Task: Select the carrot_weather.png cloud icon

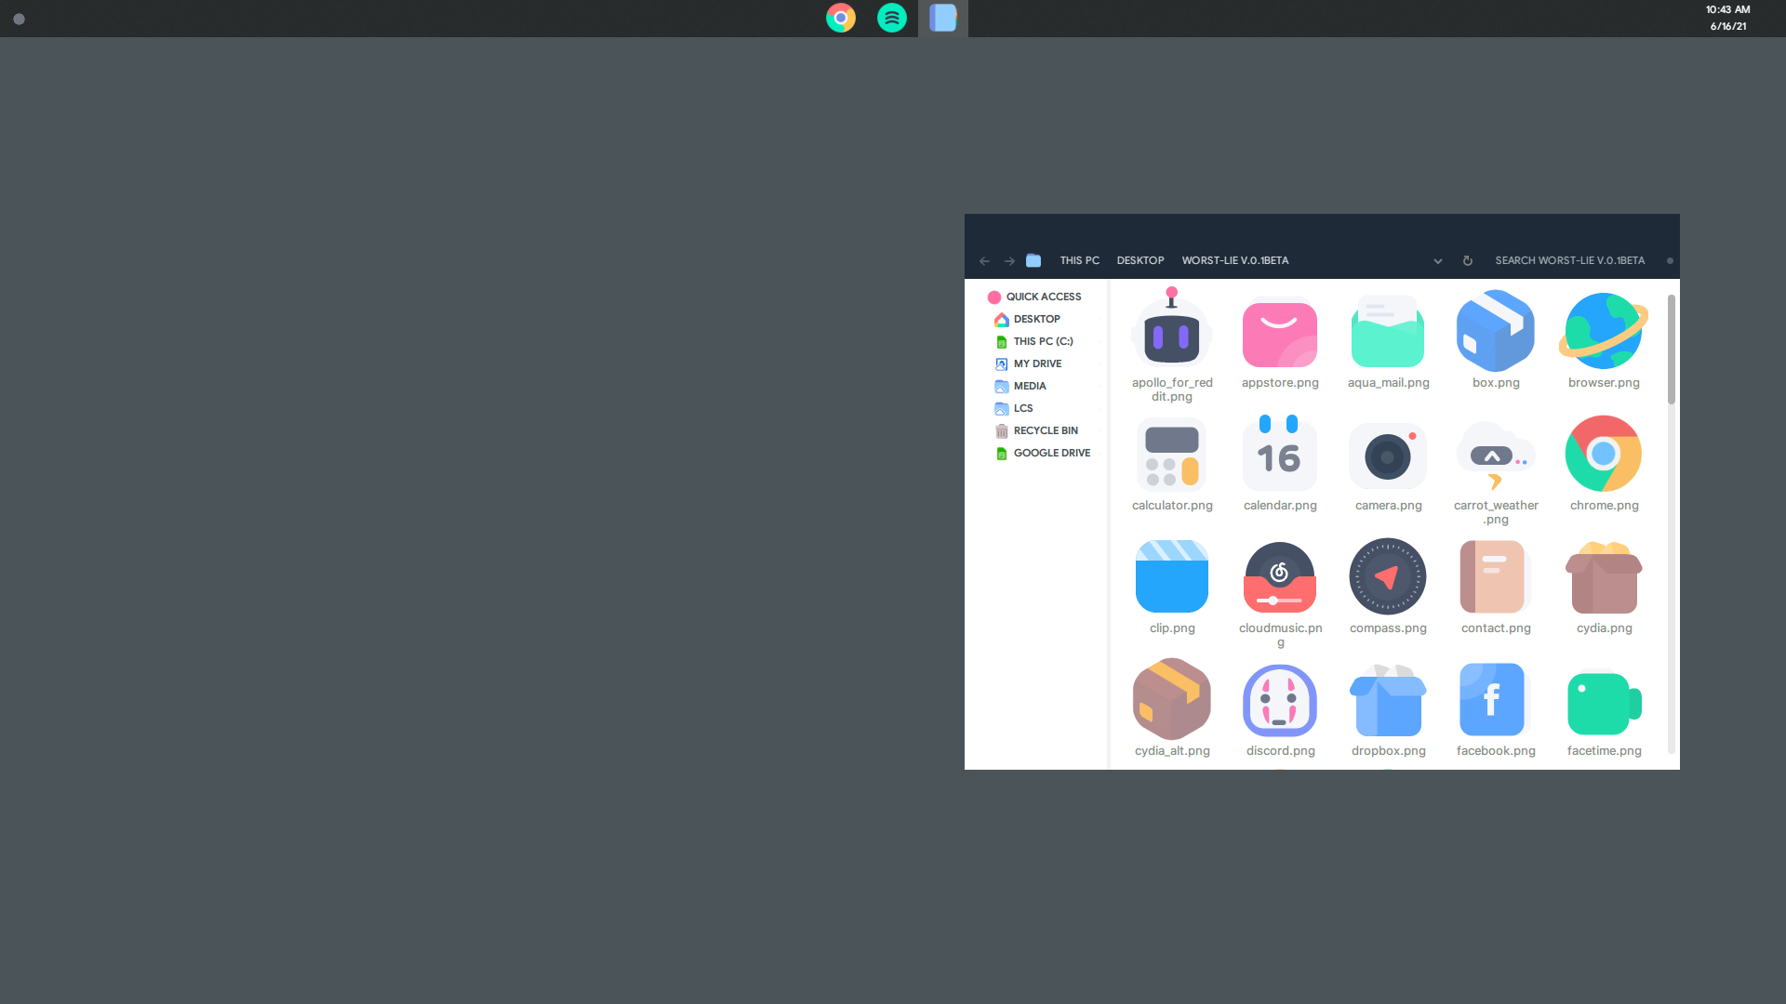Action: [1496, 456]
